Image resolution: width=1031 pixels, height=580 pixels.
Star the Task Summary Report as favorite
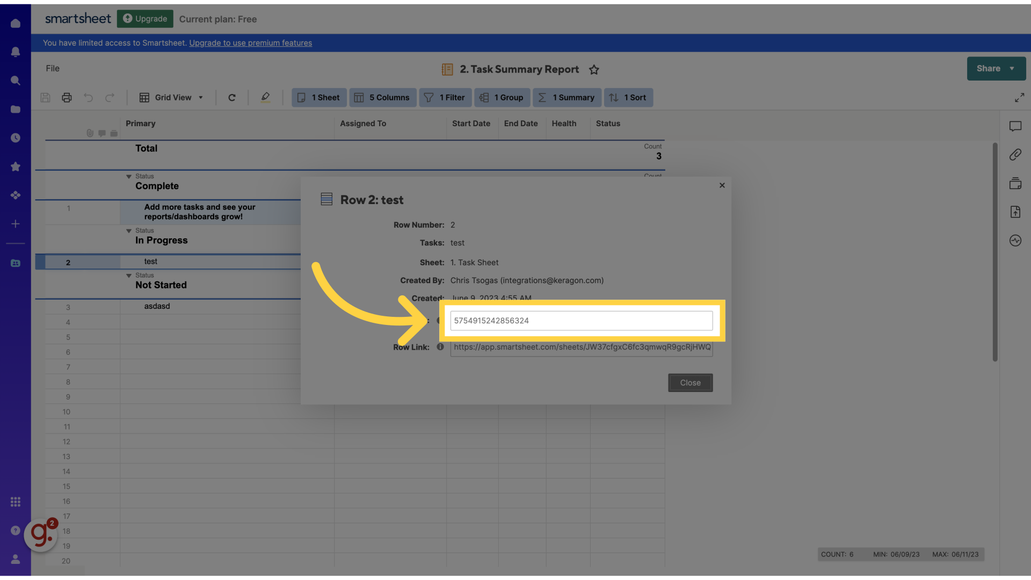(x=594, y=69)
